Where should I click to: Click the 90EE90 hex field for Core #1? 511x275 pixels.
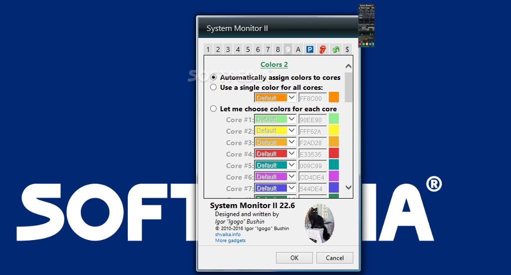tap(312, 120)
